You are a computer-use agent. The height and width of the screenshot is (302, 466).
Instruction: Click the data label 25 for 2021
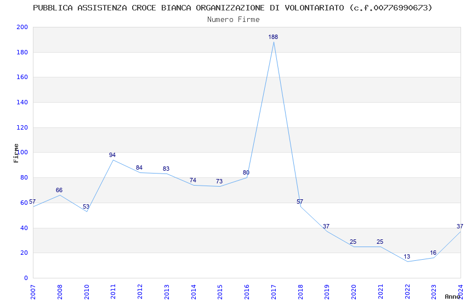[x=379, y=242]
